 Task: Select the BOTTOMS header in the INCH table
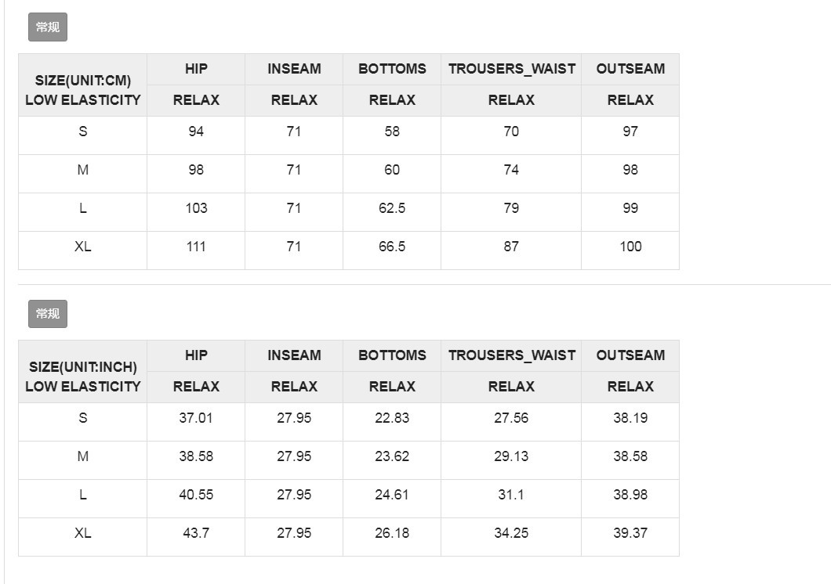pyautogui.click(x=392, y=355)
